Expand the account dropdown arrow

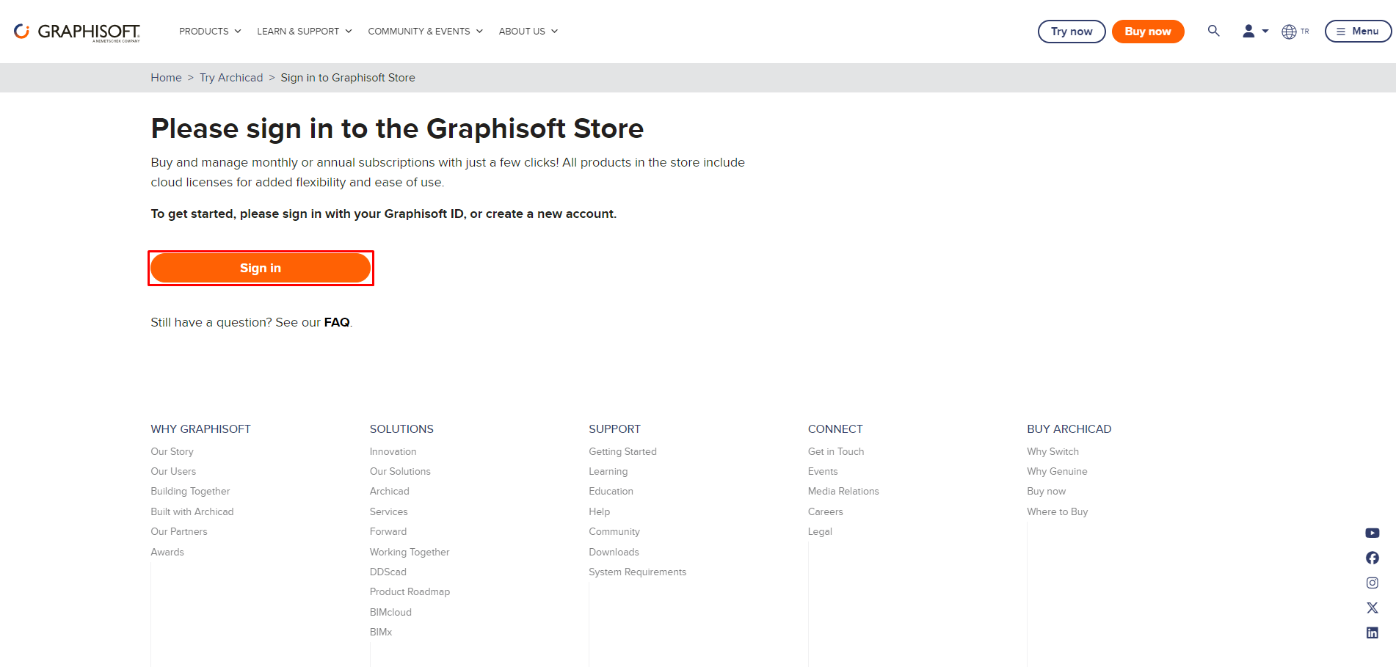click(1265, 32)
